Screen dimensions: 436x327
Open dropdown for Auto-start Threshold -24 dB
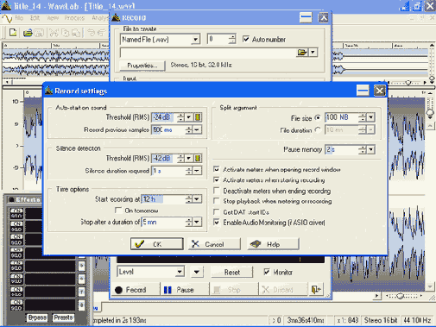tap(189, 117)
